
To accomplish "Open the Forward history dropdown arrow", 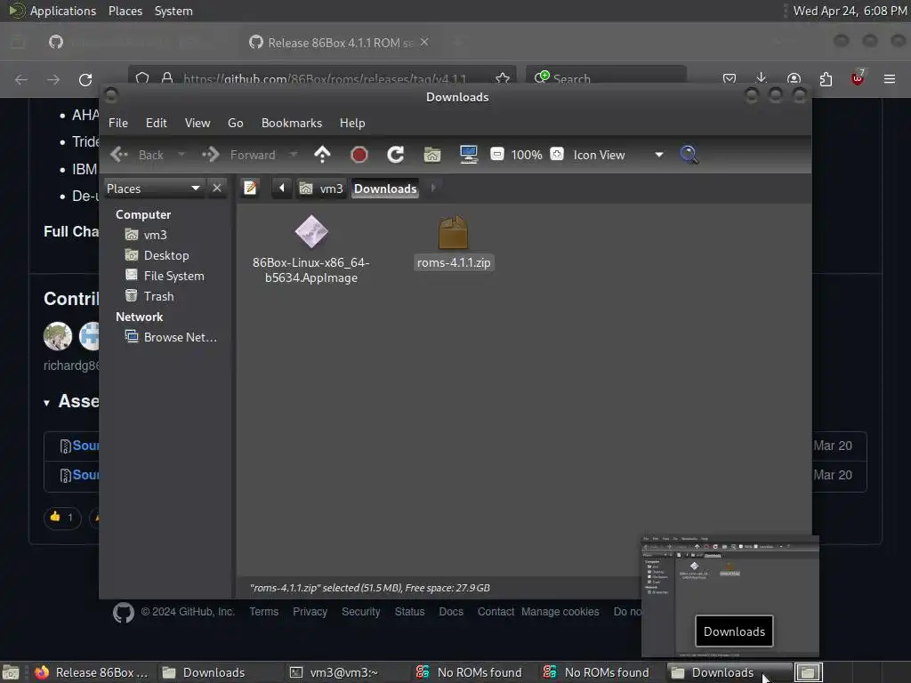I will click(x=294, y=155).
